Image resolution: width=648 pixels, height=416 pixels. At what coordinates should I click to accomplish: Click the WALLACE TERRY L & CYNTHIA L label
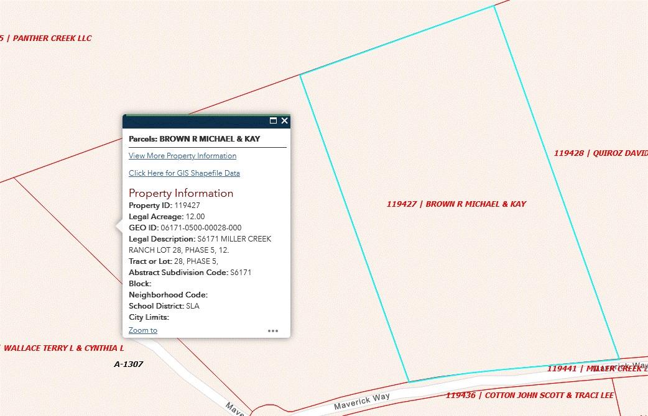(x=63, y=348)
